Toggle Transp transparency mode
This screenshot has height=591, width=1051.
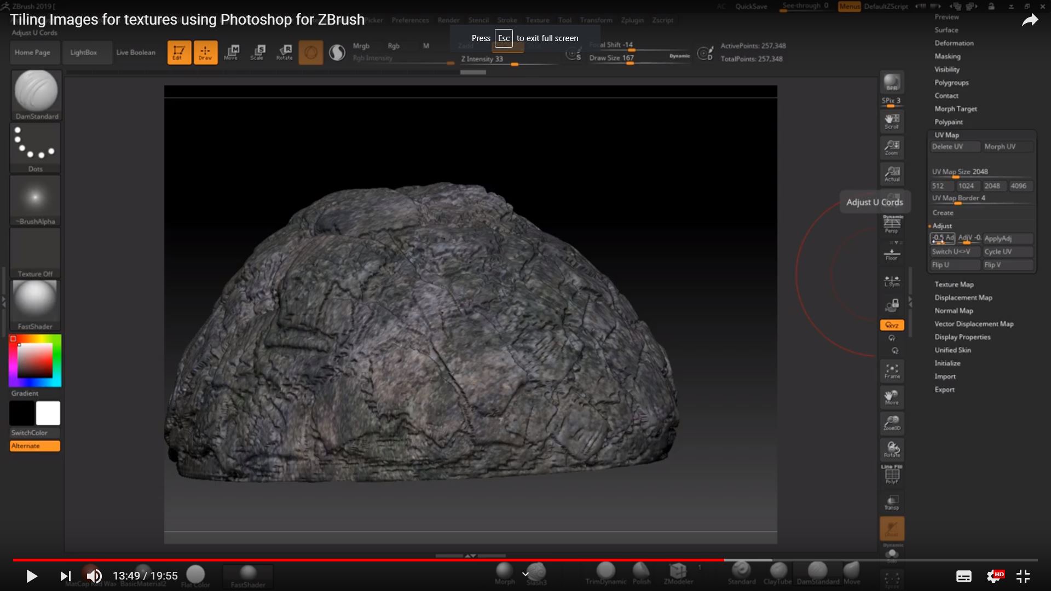click(892, 502)
